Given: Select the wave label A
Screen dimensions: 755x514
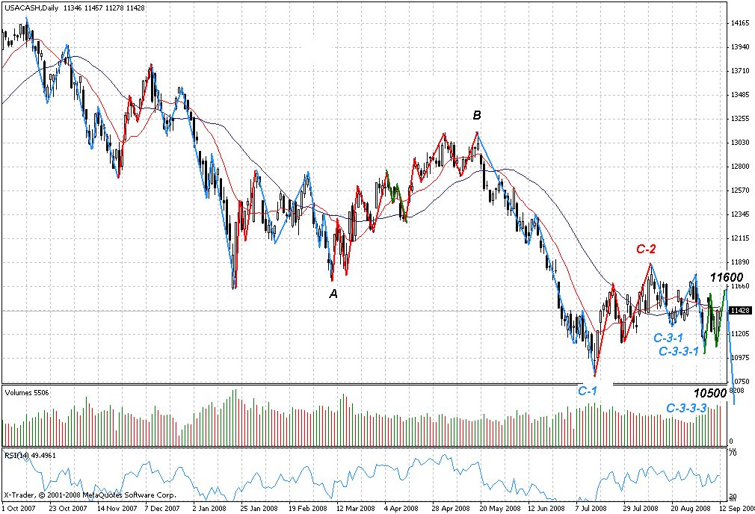Looking at the screenshot, I should point(333,294).
